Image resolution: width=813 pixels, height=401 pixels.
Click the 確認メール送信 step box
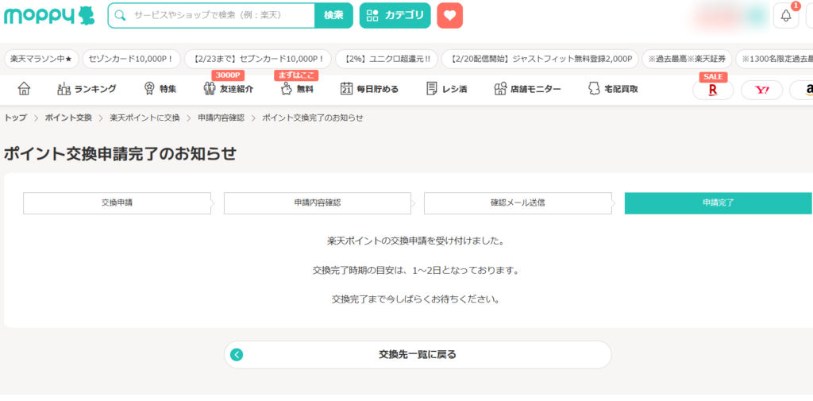[518, 202]
